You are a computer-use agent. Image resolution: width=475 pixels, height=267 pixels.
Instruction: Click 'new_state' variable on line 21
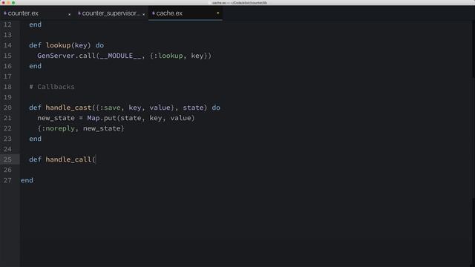(x=56, y=118)
